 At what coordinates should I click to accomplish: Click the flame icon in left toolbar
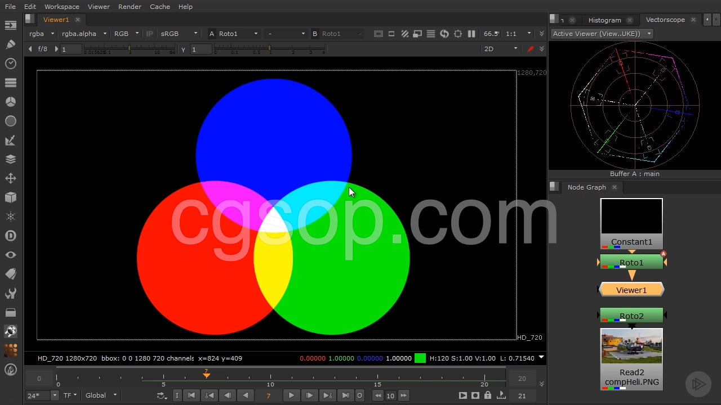[11, 370]
